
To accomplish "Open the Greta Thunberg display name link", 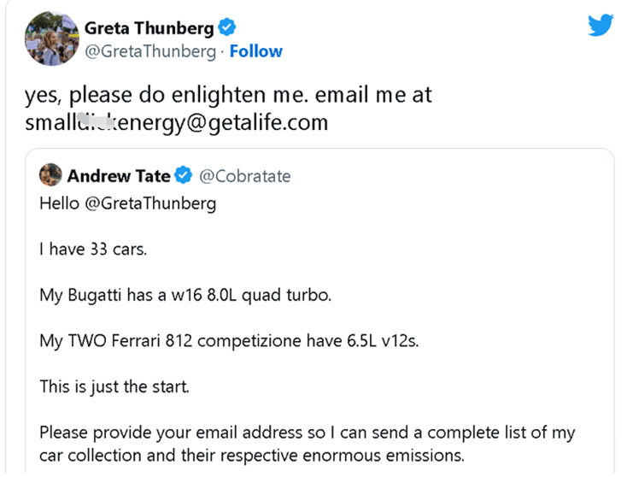I will [x=149, y=28].
